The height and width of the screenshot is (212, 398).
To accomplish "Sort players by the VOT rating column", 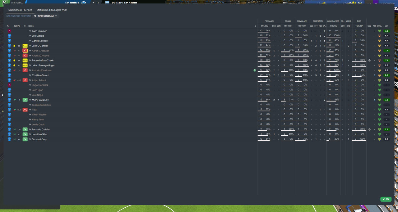I will 386,26.
